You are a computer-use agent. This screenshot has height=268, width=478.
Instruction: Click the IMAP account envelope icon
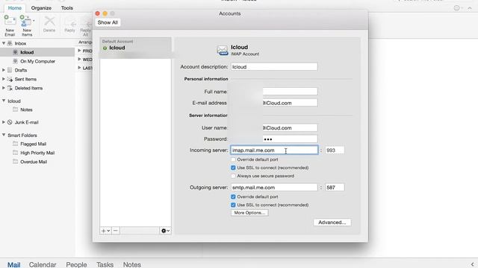(x=223, y=50)
